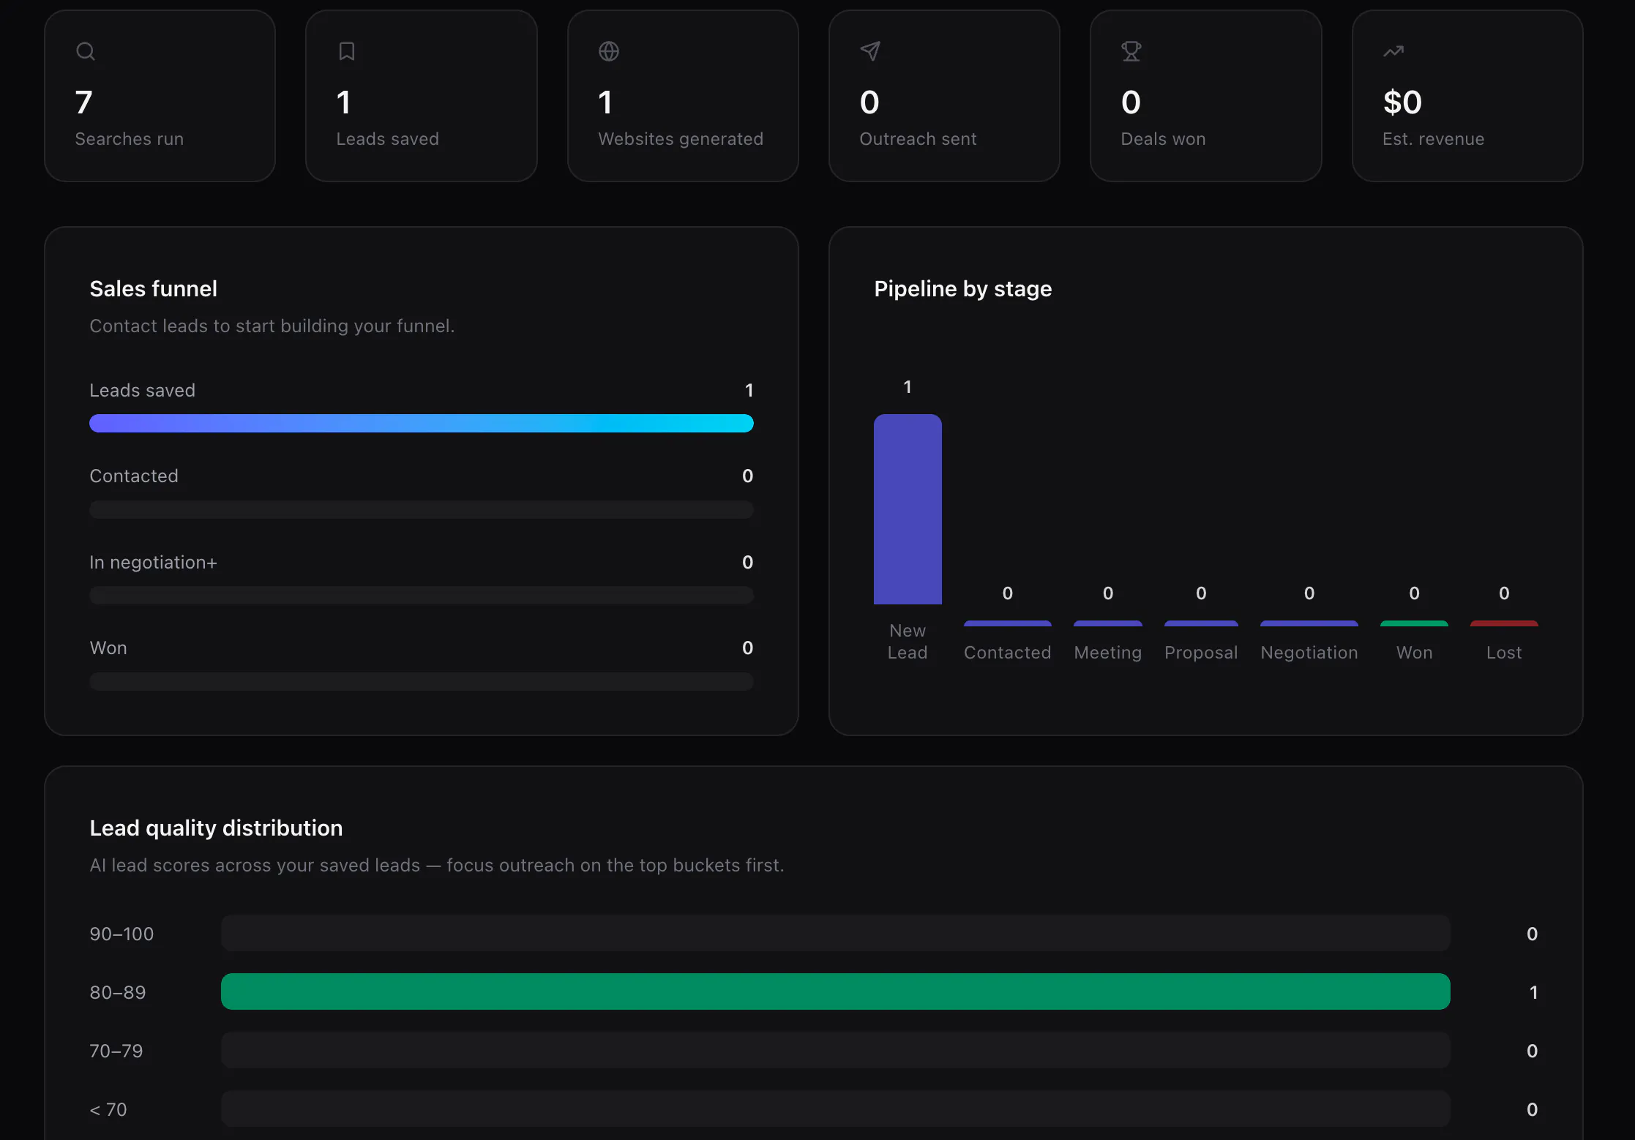Click the trend arrow icon on Est. revenue card

(x=1393, y=51)
